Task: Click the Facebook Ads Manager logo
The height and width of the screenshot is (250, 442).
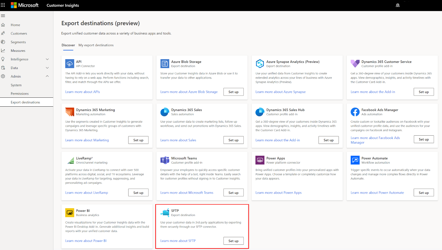Action: (x=355, y=112)
